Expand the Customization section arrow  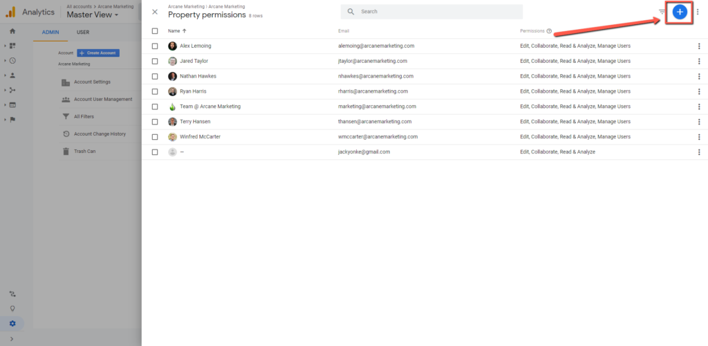5,46
